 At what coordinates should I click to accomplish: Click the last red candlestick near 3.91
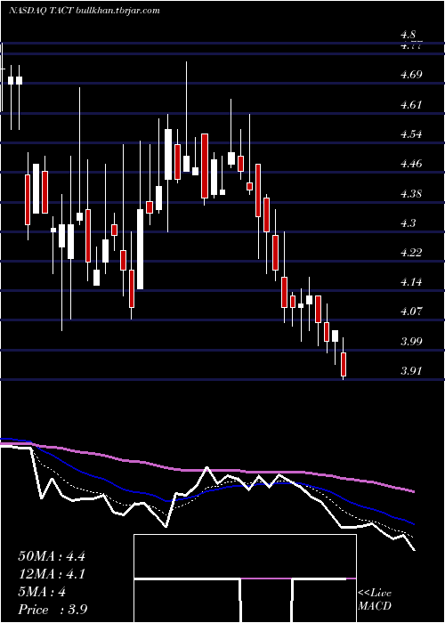[344, 364]
